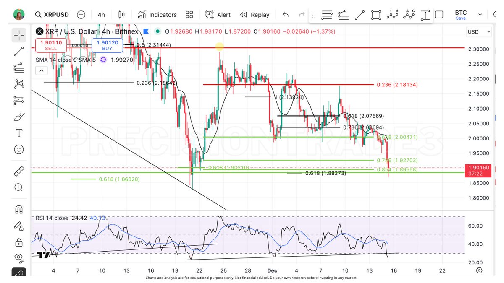This screenshot has width=504, height=283.
Task: Select the 0.236 (2.18642) black fib label
Action: [157, 83]
